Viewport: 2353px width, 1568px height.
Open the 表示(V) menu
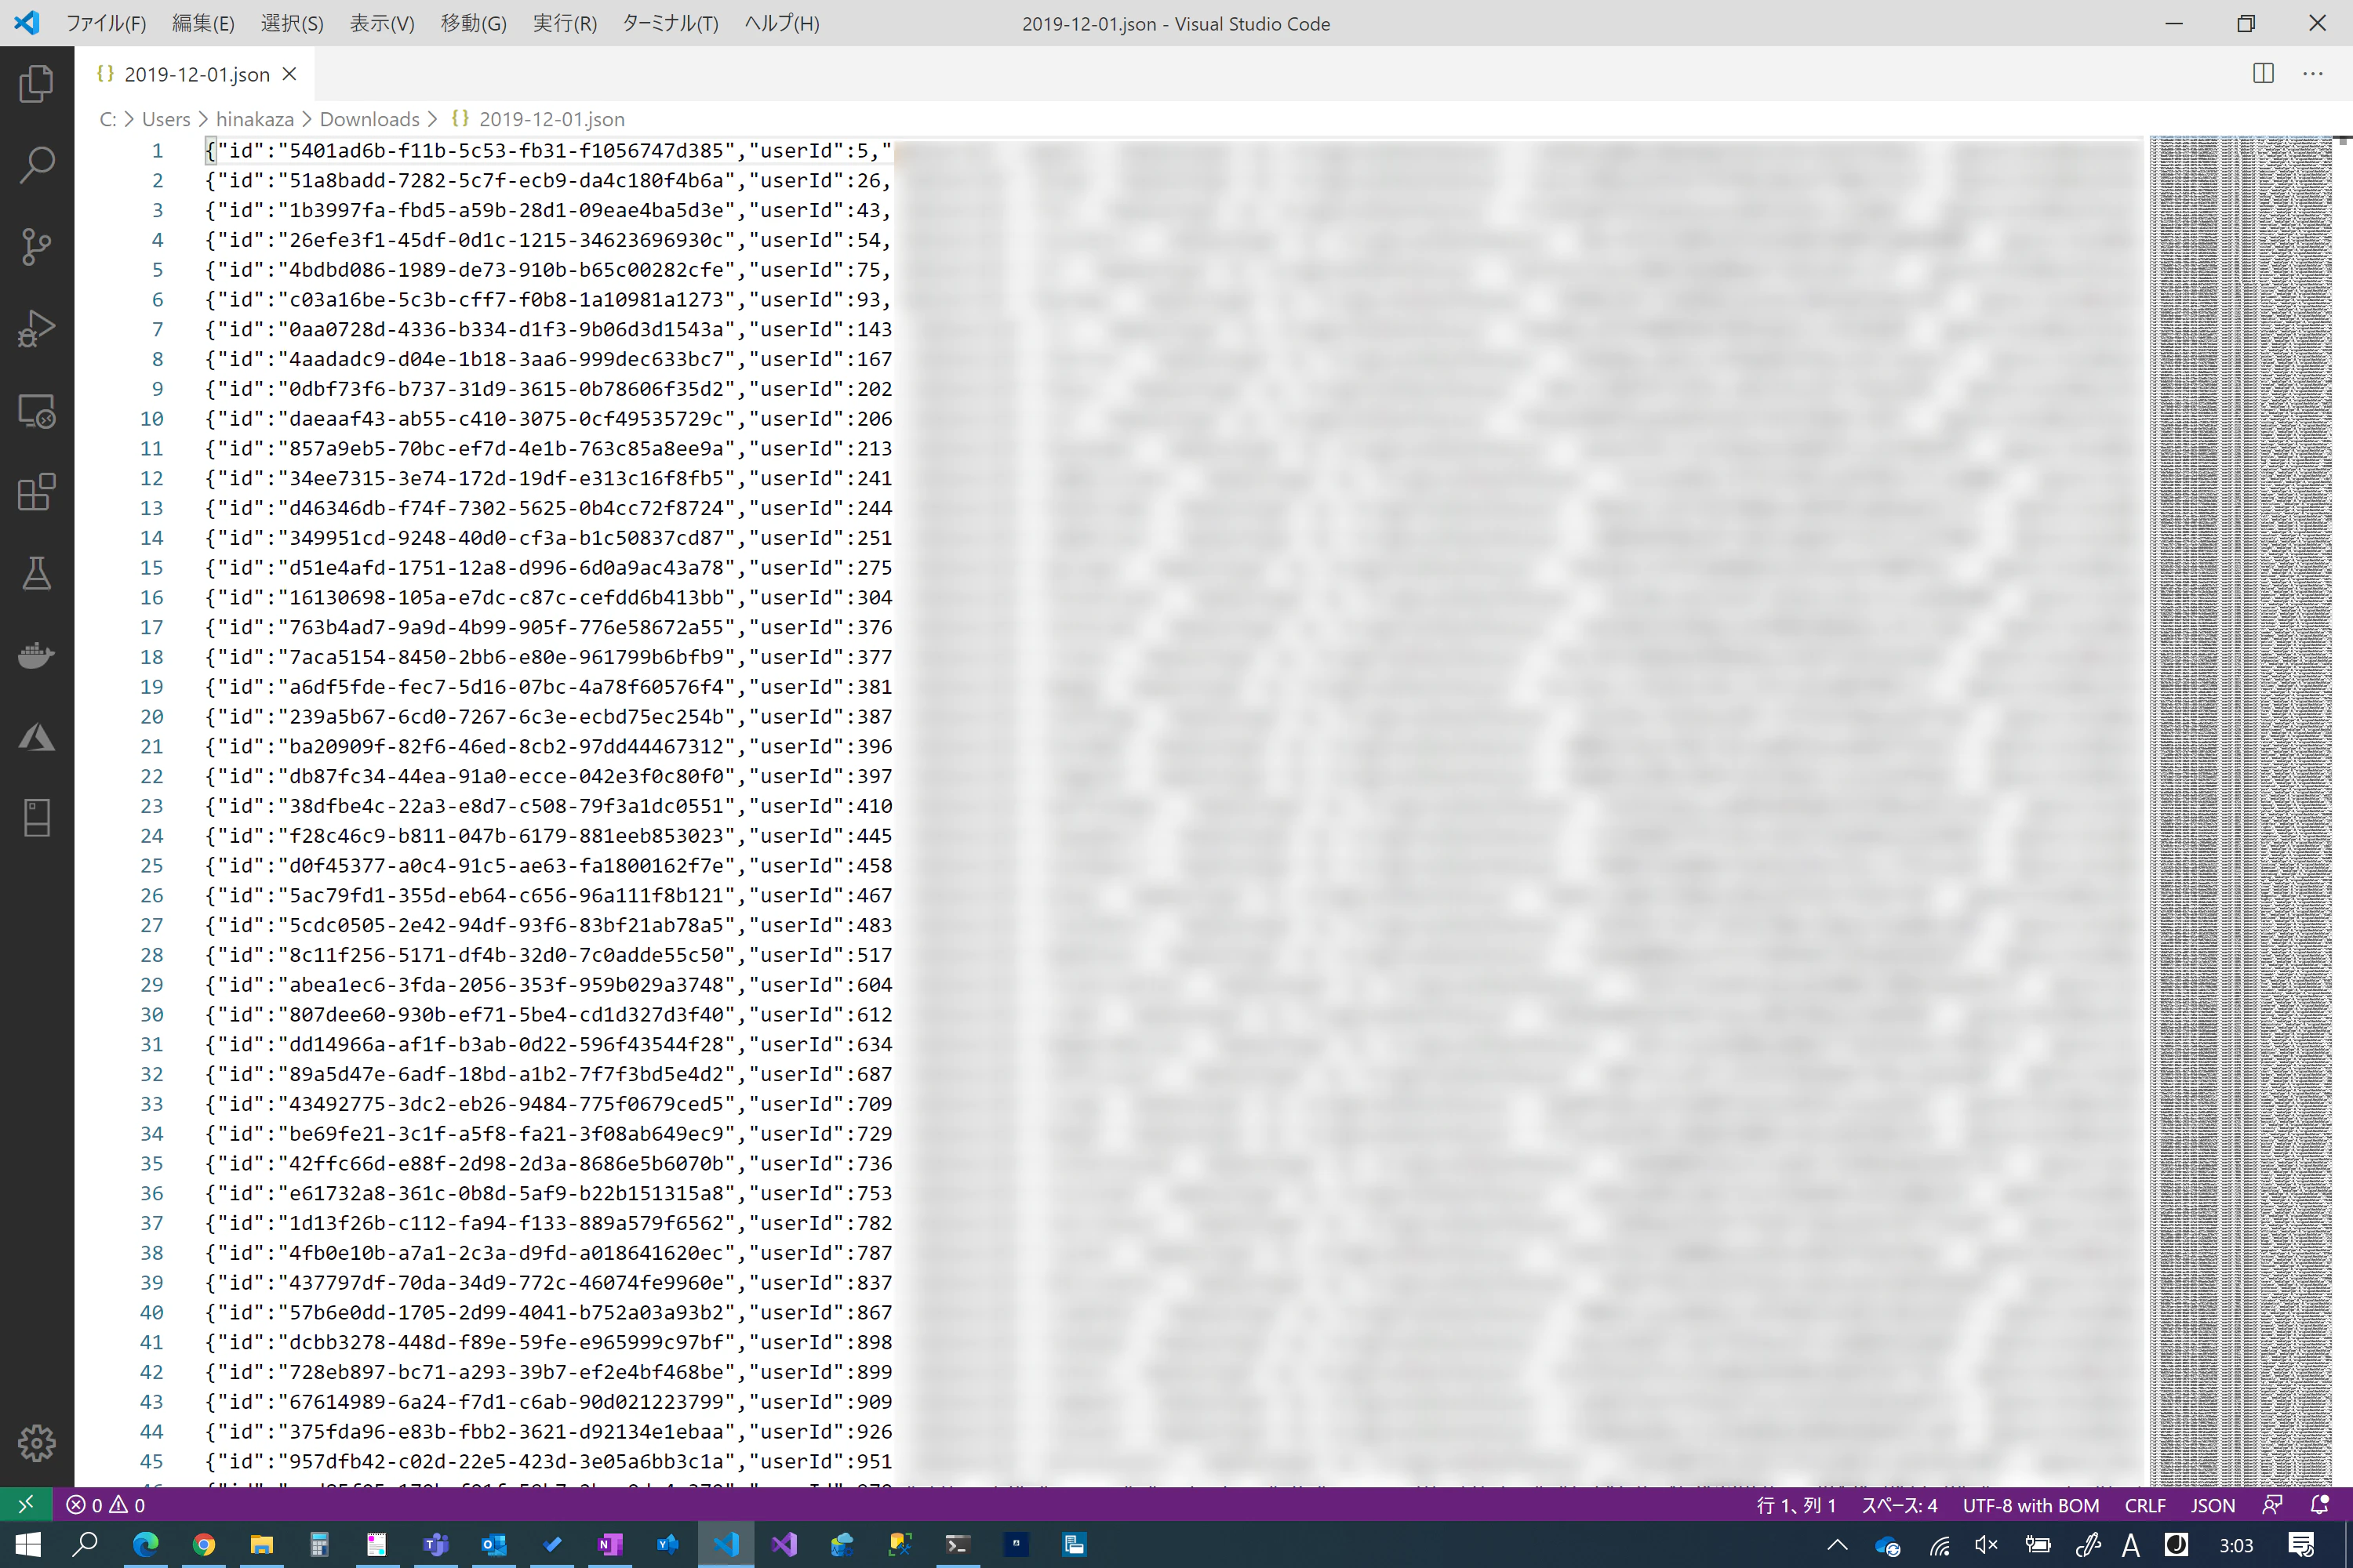(x=381, y=23)
